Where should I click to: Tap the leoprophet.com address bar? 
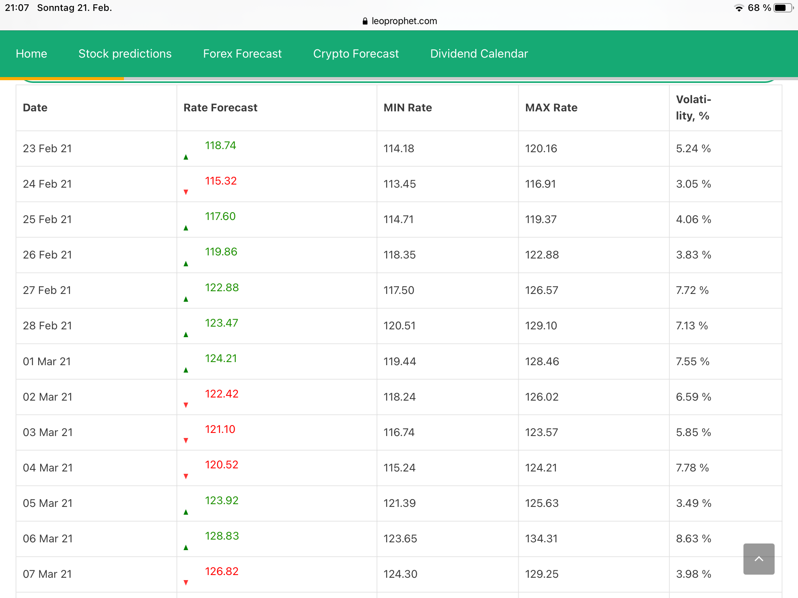coord(404,21)
